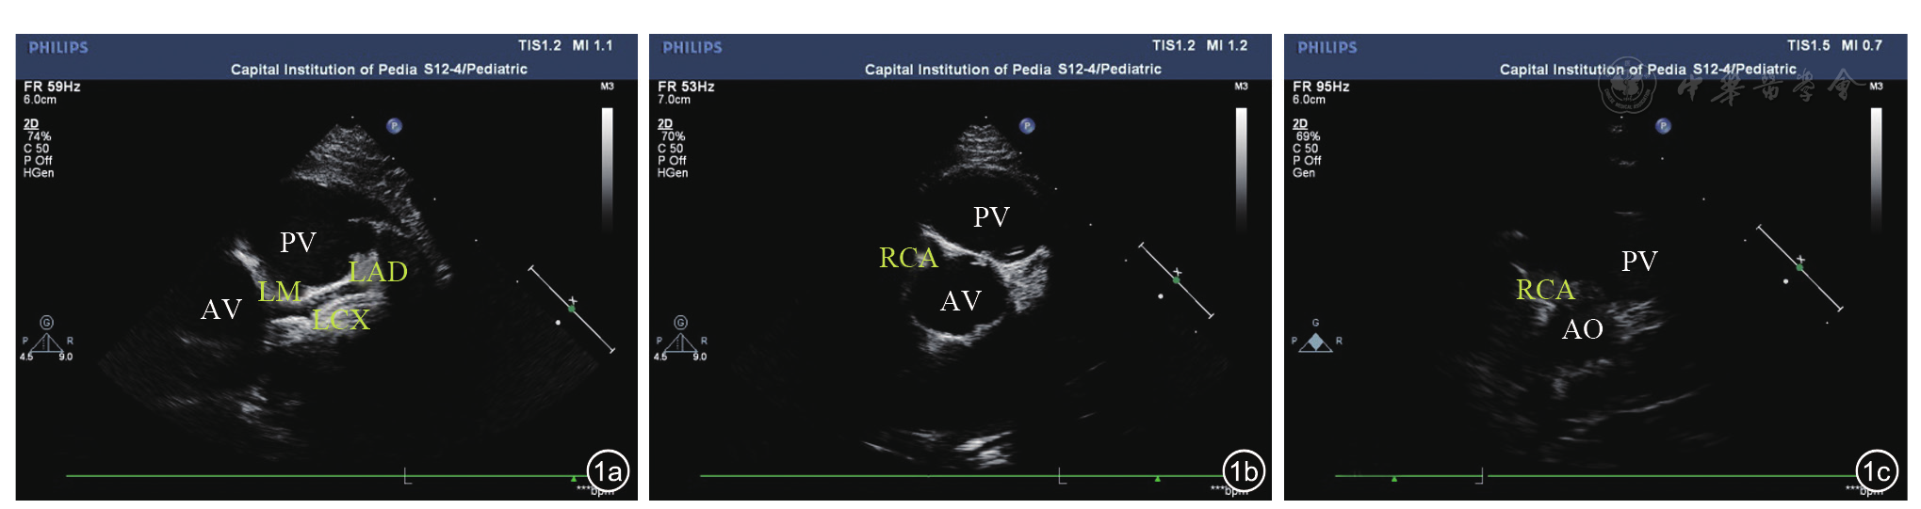The image size is (1921, 509).
Task: Click the circled 1b panel badge
Action: pos(1243,471)
